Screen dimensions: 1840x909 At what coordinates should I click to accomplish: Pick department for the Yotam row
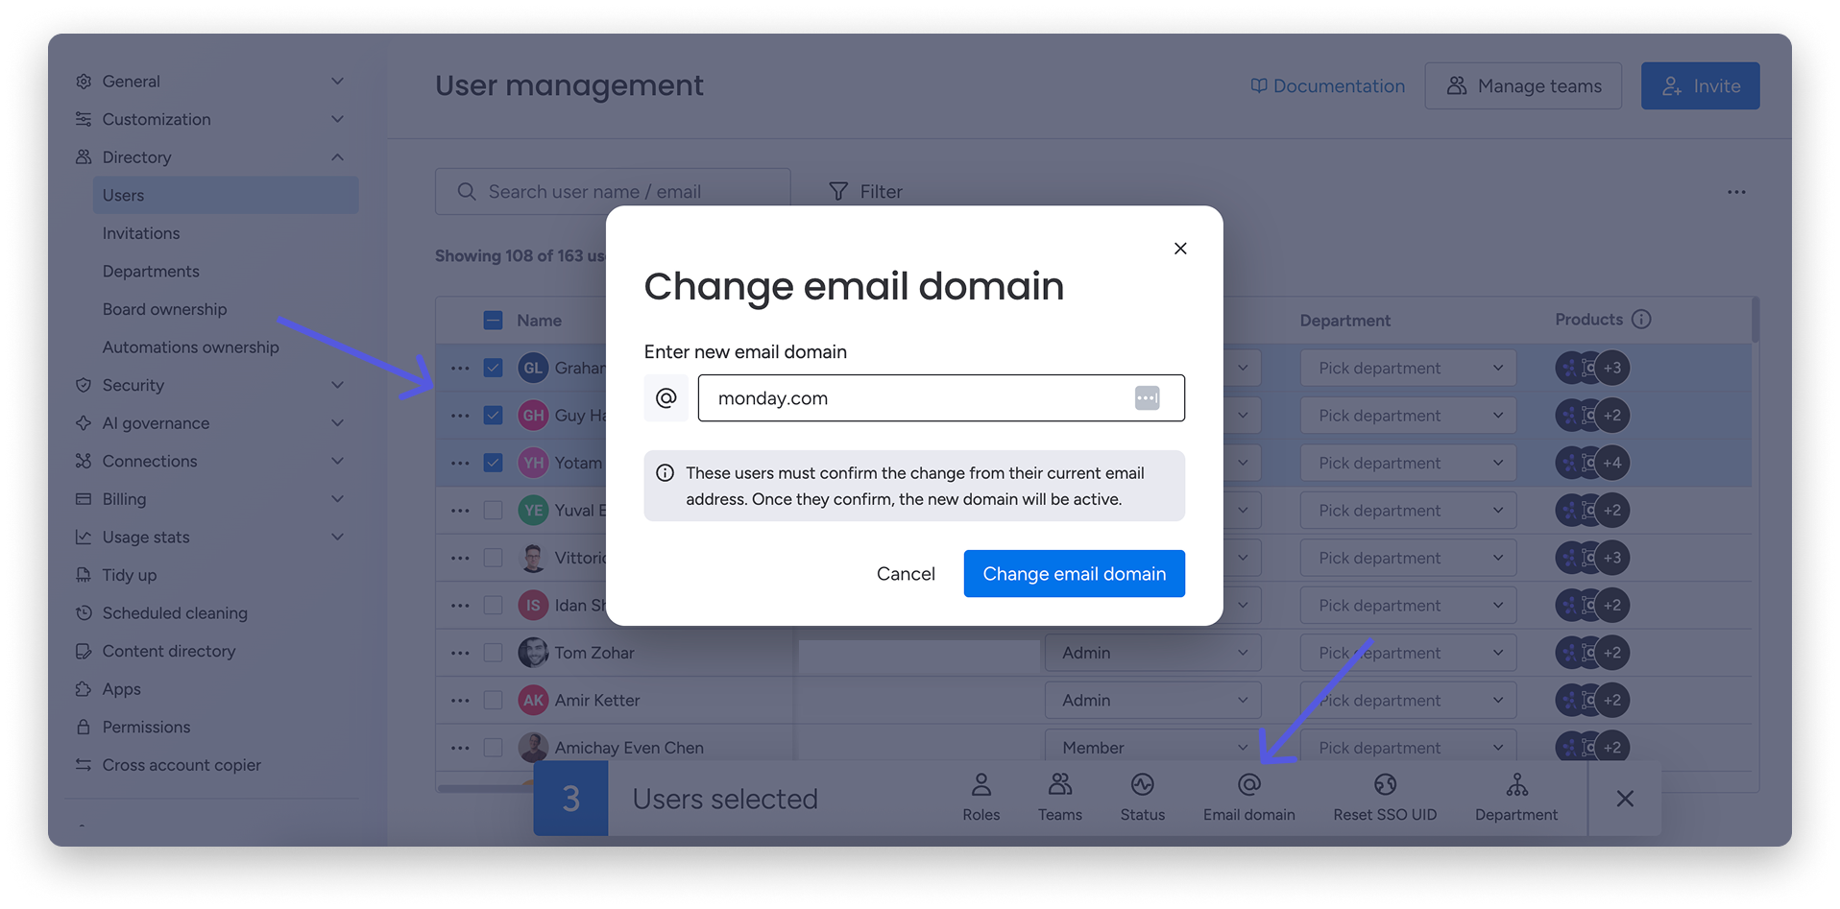1408,463
